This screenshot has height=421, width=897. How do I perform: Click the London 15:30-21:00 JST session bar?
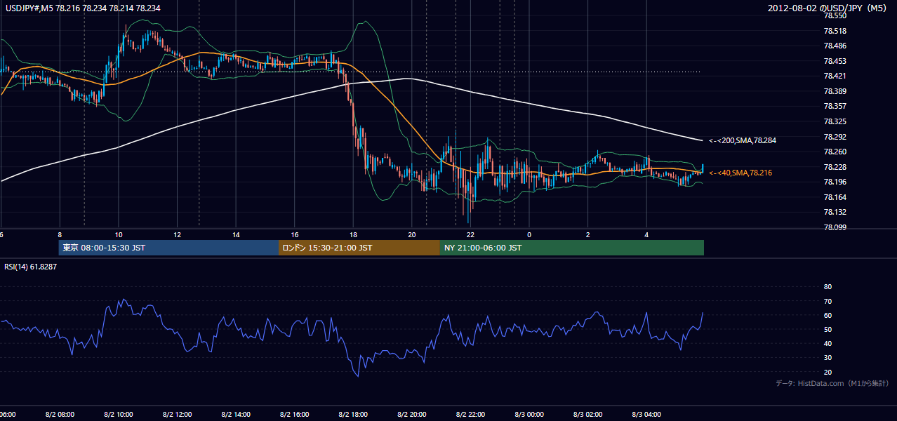click(x=359, y=248)
